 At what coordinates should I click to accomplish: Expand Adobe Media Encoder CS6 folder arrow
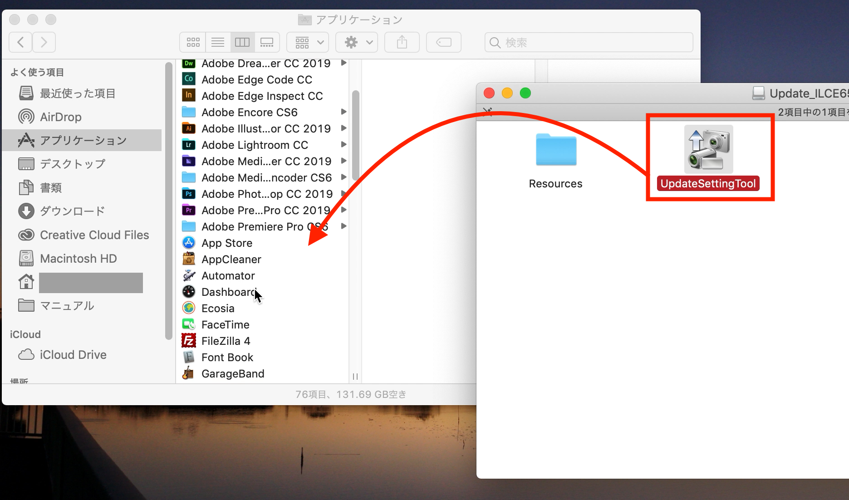(344, 177)
